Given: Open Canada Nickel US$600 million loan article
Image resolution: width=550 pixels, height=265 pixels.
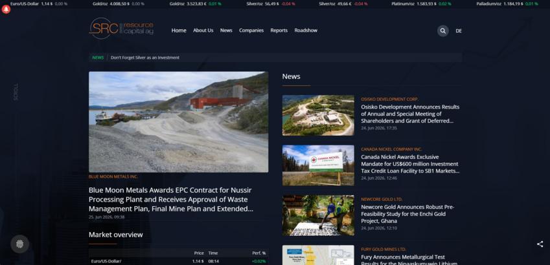Looking at the screenshot, I should pyautogui.click(x=410, y=164).
